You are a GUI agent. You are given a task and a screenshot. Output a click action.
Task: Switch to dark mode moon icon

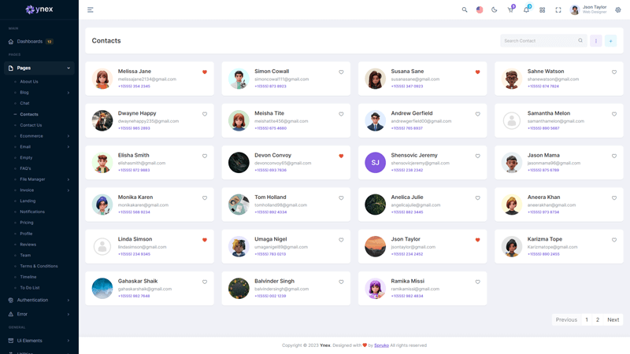pos(495,10)
